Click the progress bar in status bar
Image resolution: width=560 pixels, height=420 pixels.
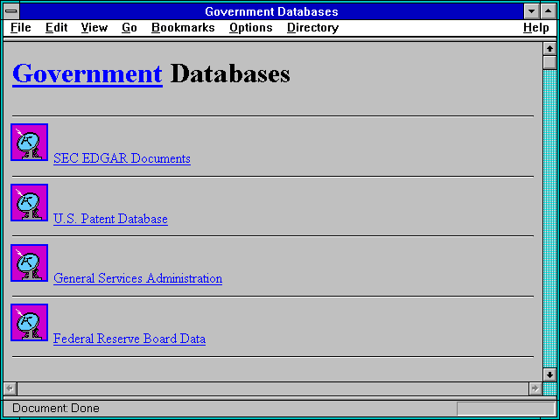pos(506,409)
